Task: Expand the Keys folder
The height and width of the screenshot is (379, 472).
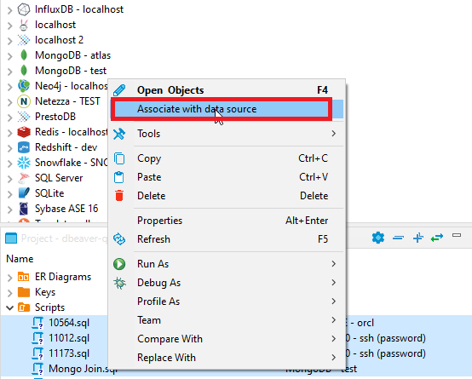Action: coord(10,292)
